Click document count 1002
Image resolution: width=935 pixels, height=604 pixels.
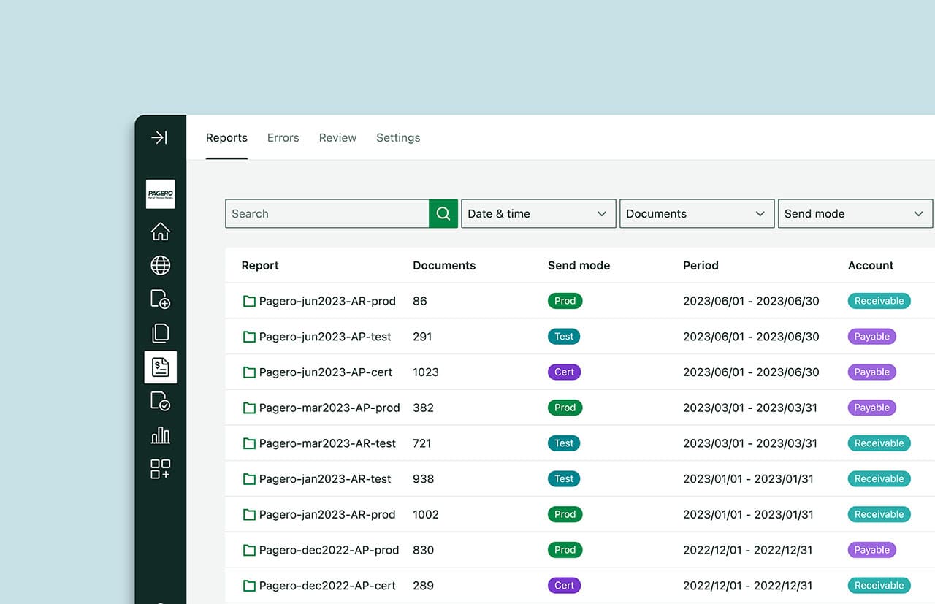pyautogui.click(x=426, y=514)
